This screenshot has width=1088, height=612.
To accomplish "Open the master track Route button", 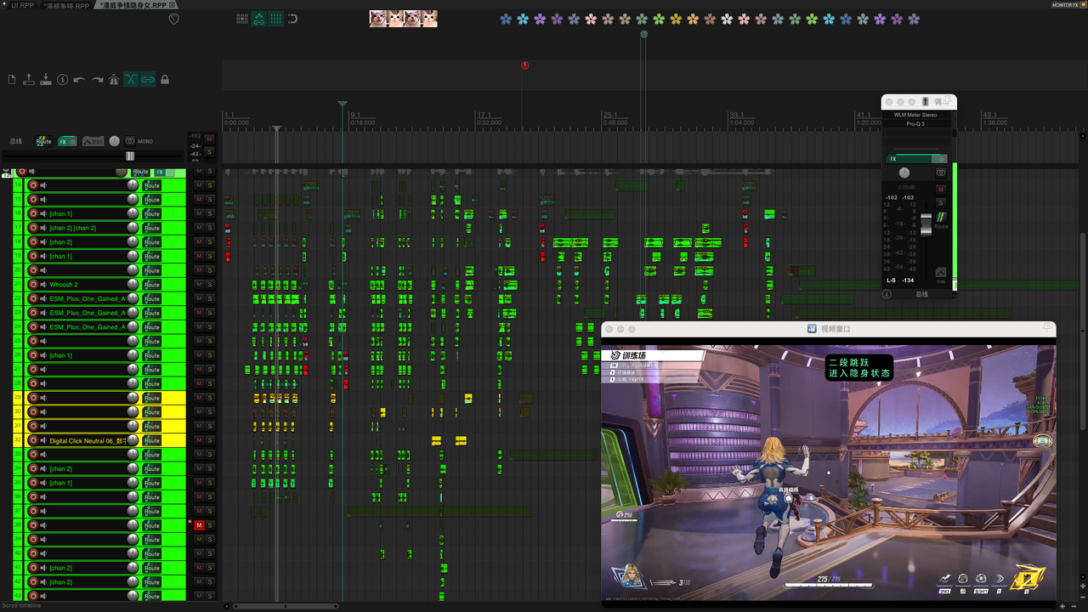I will click(43, 141).
